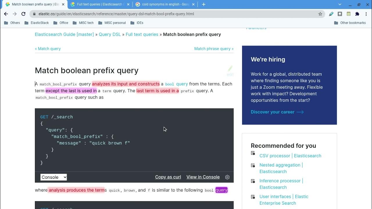Image resolution: width=372 pixels, height=209 pixels.
Task: Go forward with the browser forward arrow
Action: click(15, 14)
